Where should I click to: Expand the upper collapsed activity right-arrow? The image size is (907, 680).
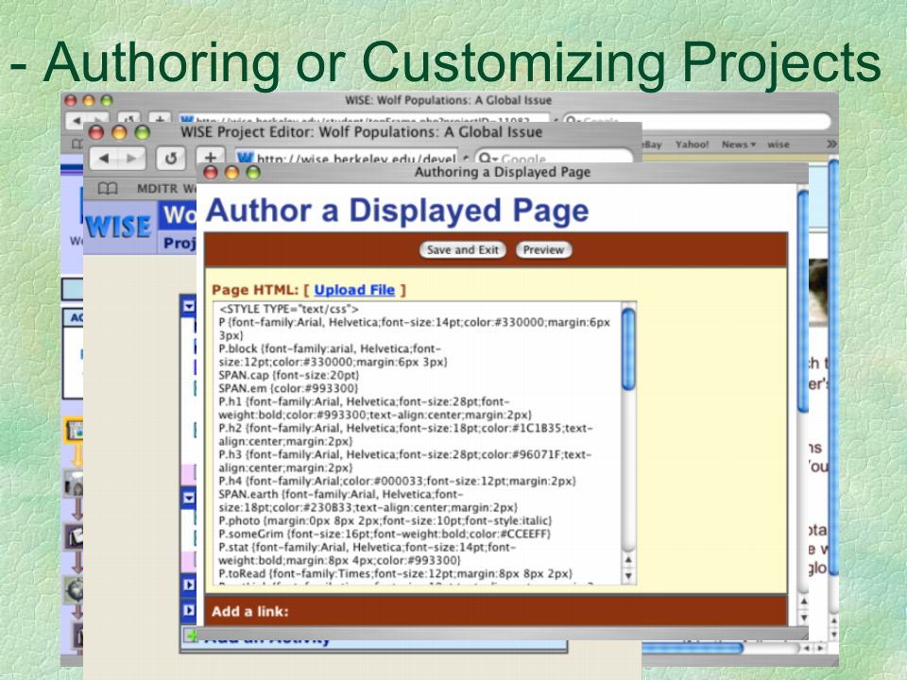(189, 585)
